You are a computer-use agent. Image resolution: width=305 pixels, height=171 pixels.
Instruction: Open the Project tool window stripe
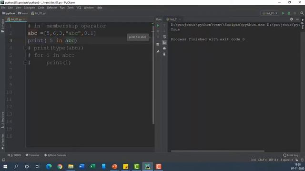point(2,26)
